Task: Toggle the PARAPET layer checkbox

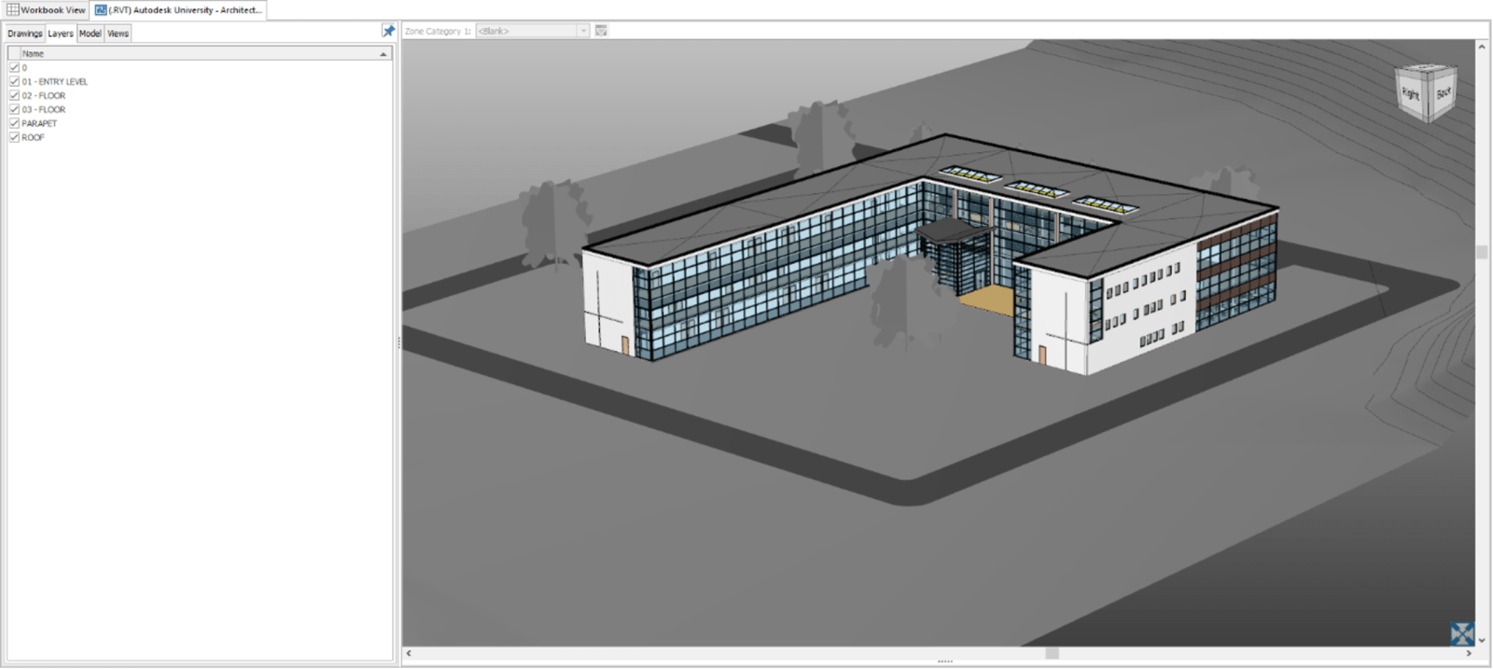Action: click(x=14, y=123)
